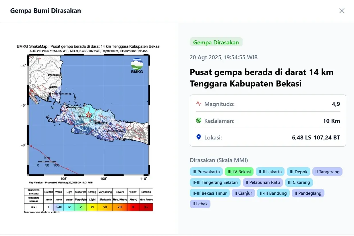Screen dimensions: 354x236
Task: Click the II-III Bandung chip
Action: pos(273,193)
